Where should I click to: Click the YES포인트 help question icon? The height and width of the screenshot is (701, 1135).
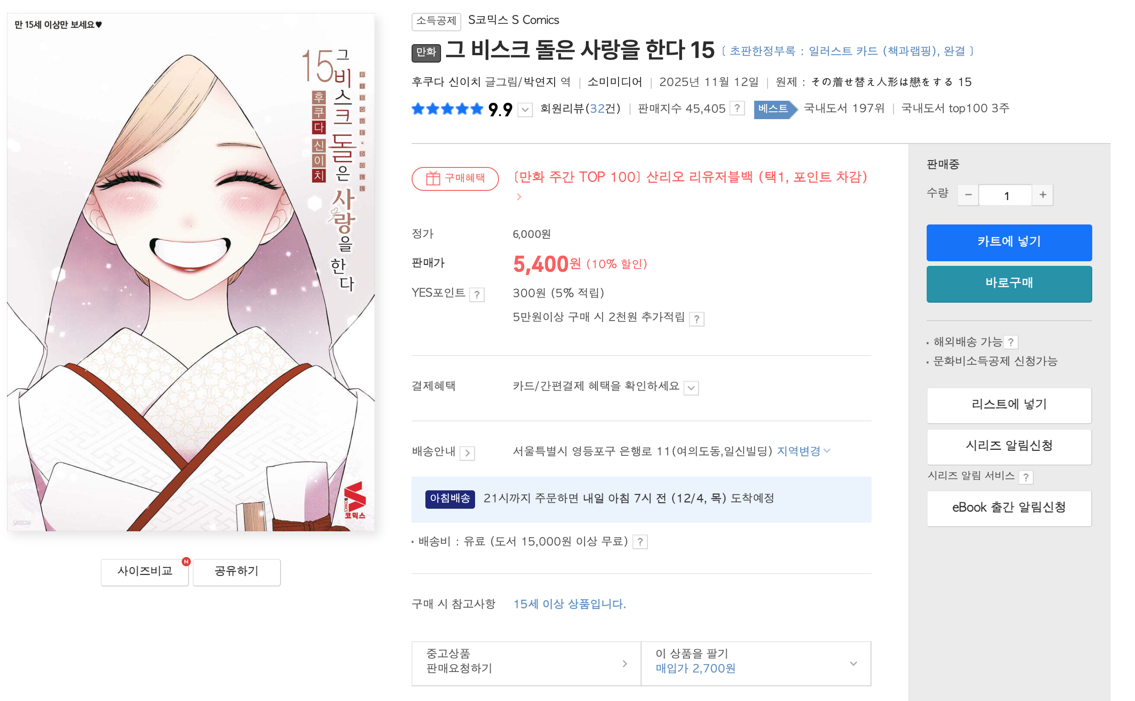coord(476,294)
